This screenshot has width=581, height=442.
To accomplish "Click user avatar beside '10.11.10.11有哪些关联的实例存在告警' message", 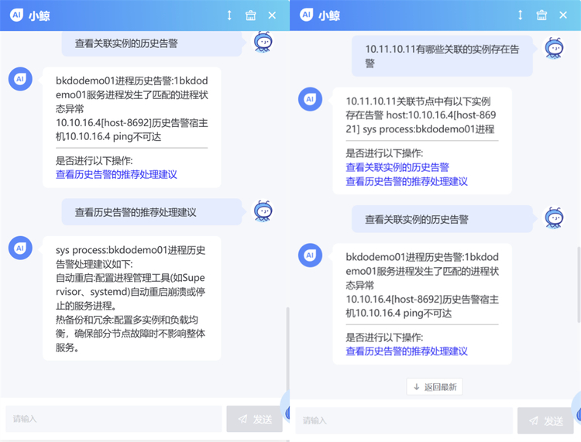I will coord(554,48).
